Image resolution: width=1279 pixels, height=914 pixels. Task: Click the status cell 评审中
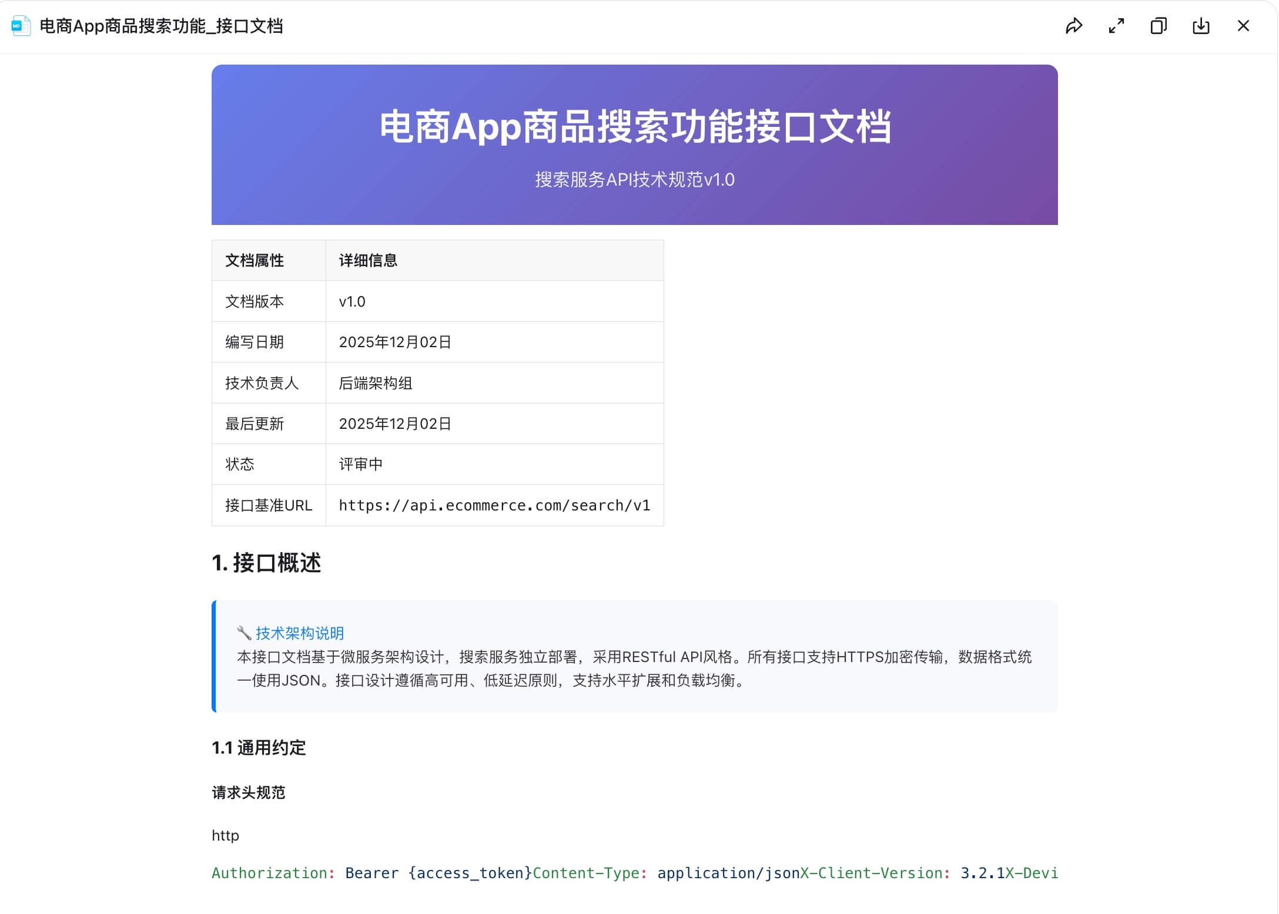[360, 464]
